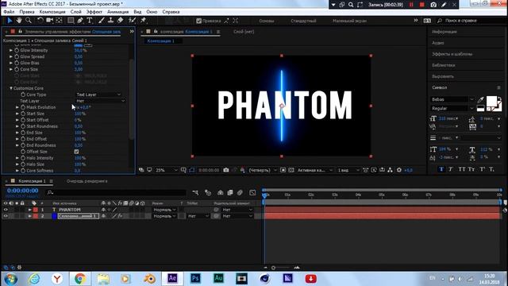Toggle Core Size stopwatch
Viewport: 508px width, 286px height.
click(17, 69)
